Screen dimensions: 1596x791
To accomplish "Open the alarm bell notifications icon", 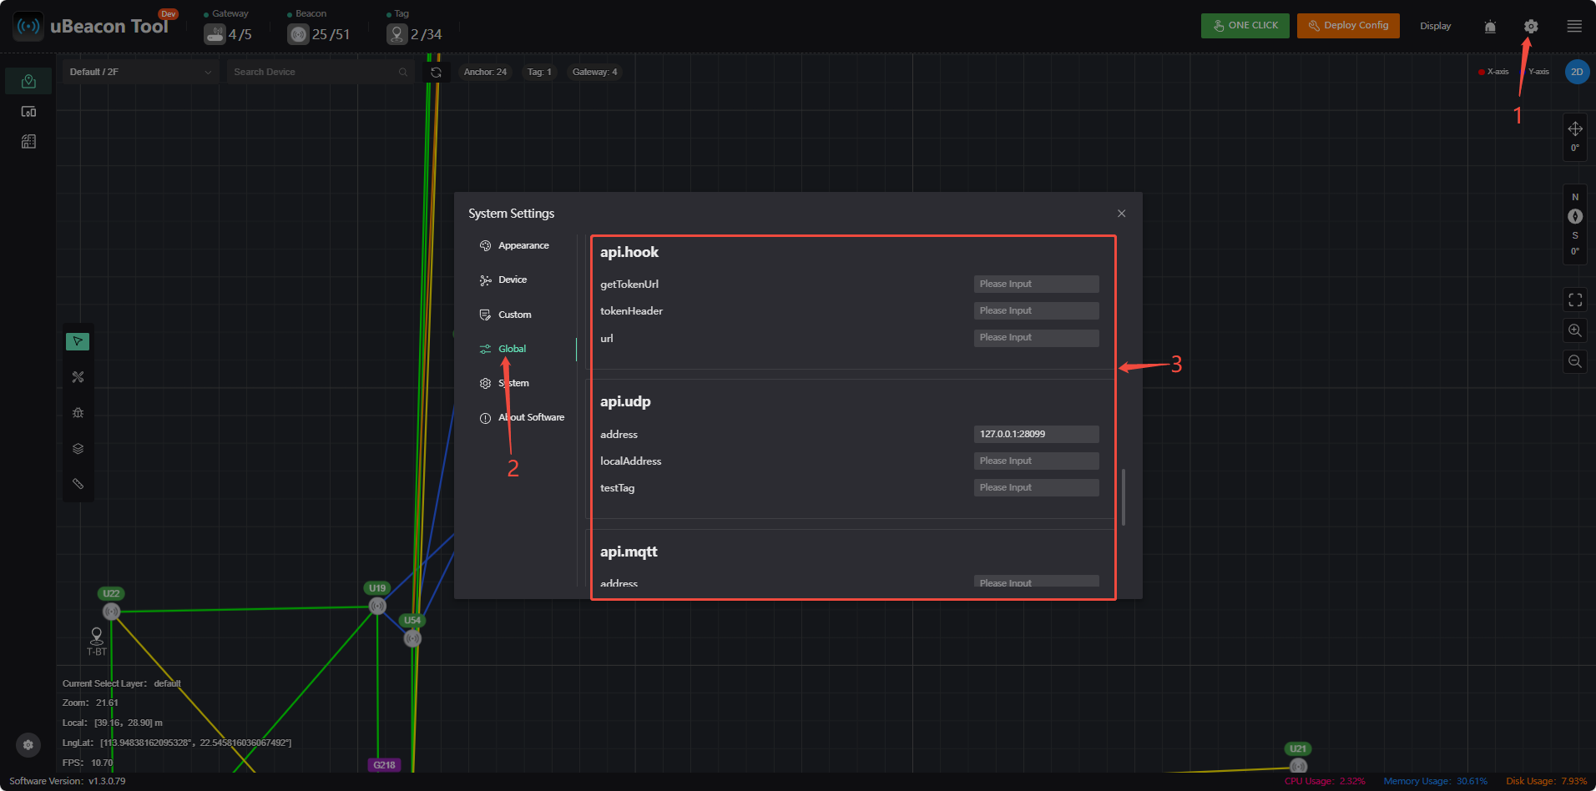I will 1490,27.
